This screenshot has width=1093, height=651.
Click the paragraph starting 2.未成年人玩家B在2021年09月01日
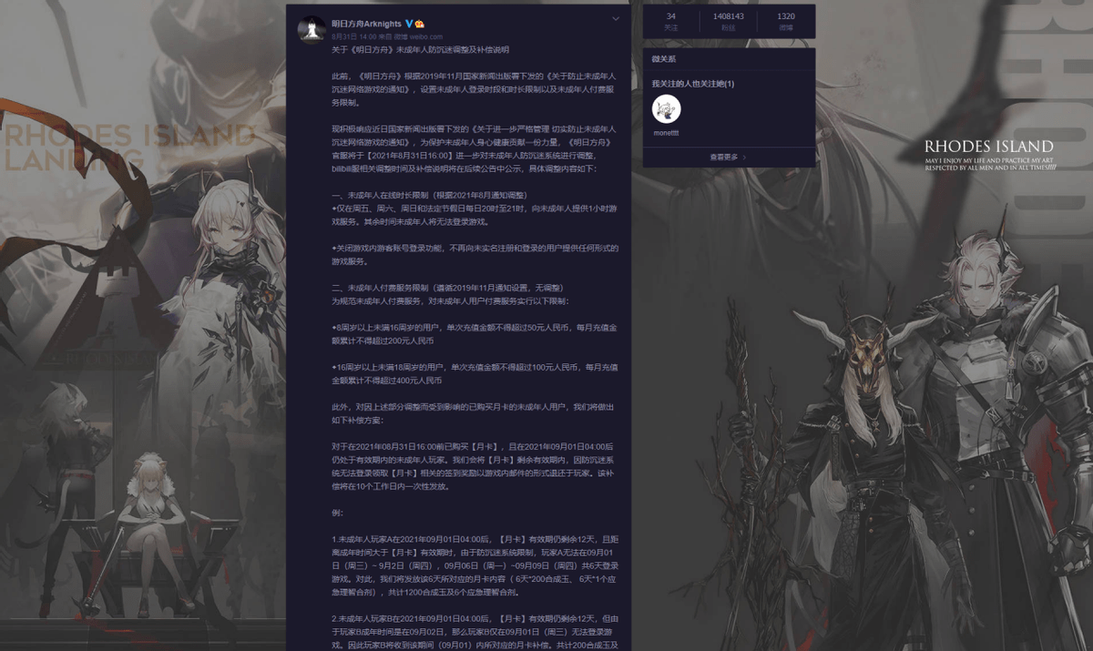(x=475, y=631)
